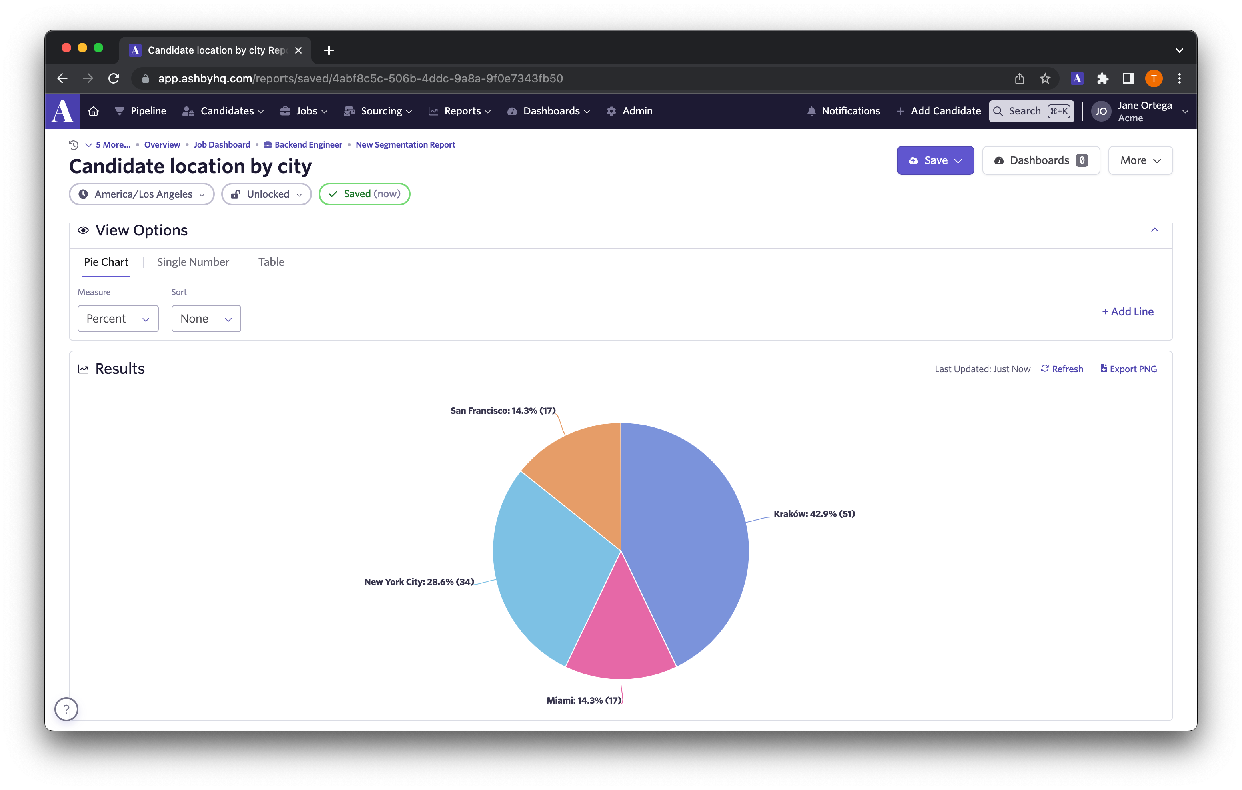Expand the Save dropdown arrow
The image size is (1242, 790).
(959, 160)
